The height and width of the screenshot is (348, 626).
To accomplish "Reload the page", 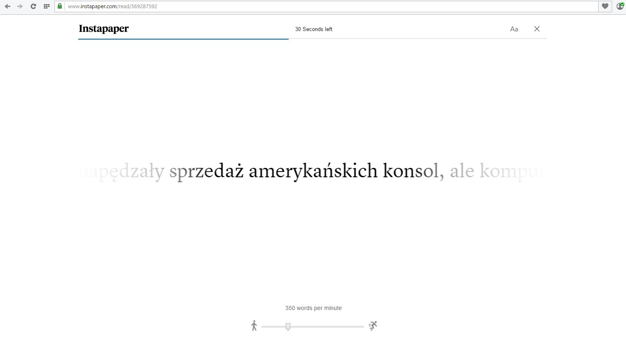I will tap(33, 6).
